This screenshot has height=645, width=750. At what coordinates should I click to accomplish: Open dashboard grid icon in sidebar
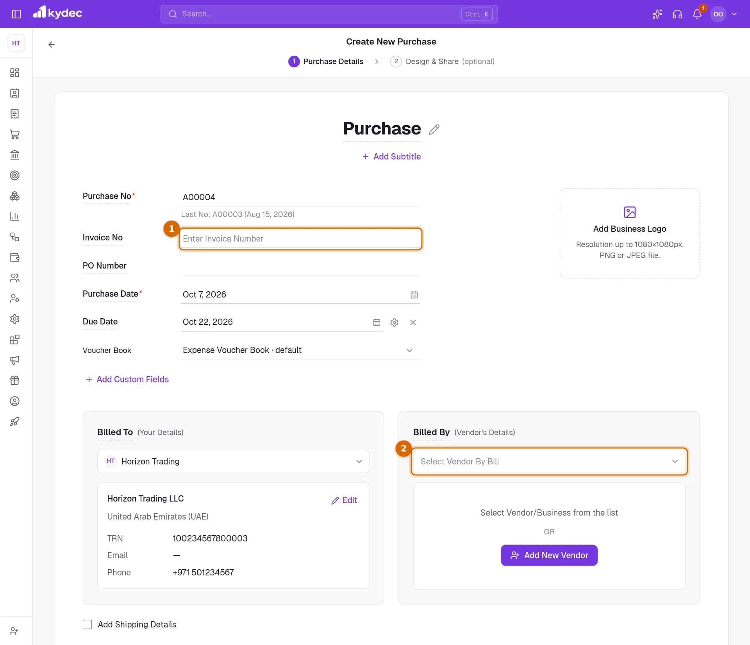[x=14, y=73]
